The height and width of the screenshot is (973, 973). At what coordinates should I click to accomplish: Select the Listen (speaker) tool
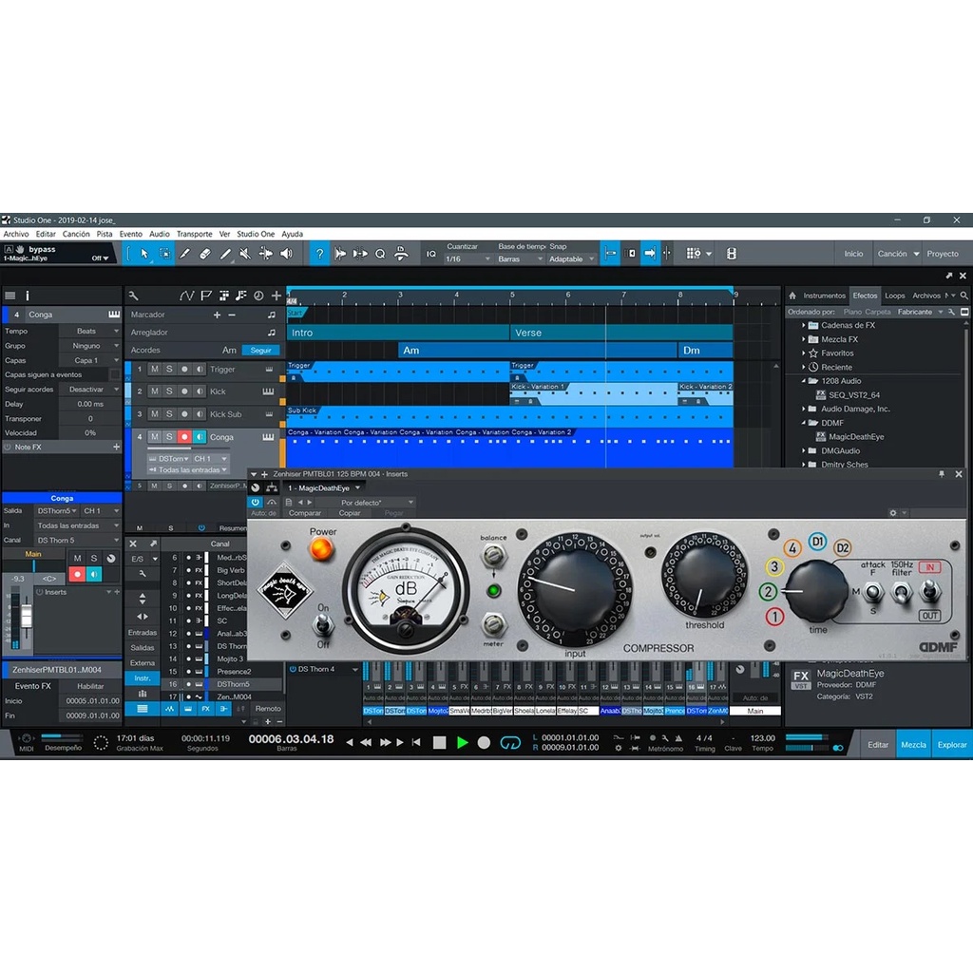[x=286, y=254]
